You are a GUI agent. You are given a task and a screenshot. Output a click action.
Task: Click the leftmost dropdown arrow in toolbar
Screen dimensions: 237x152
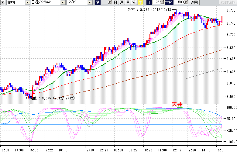tap(2, 2)
